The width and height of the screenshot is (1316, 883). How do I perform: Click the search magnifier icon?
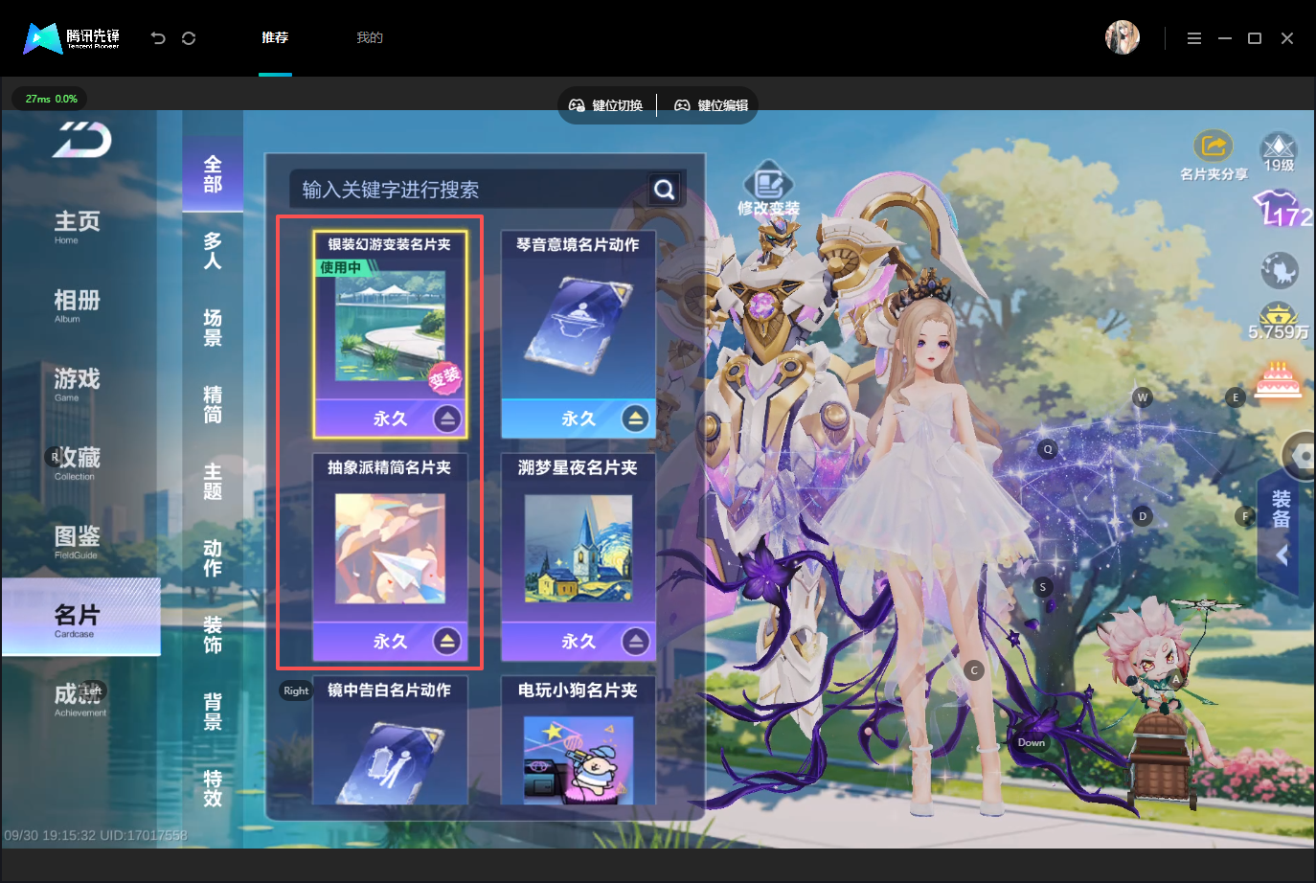click(665, 190)
